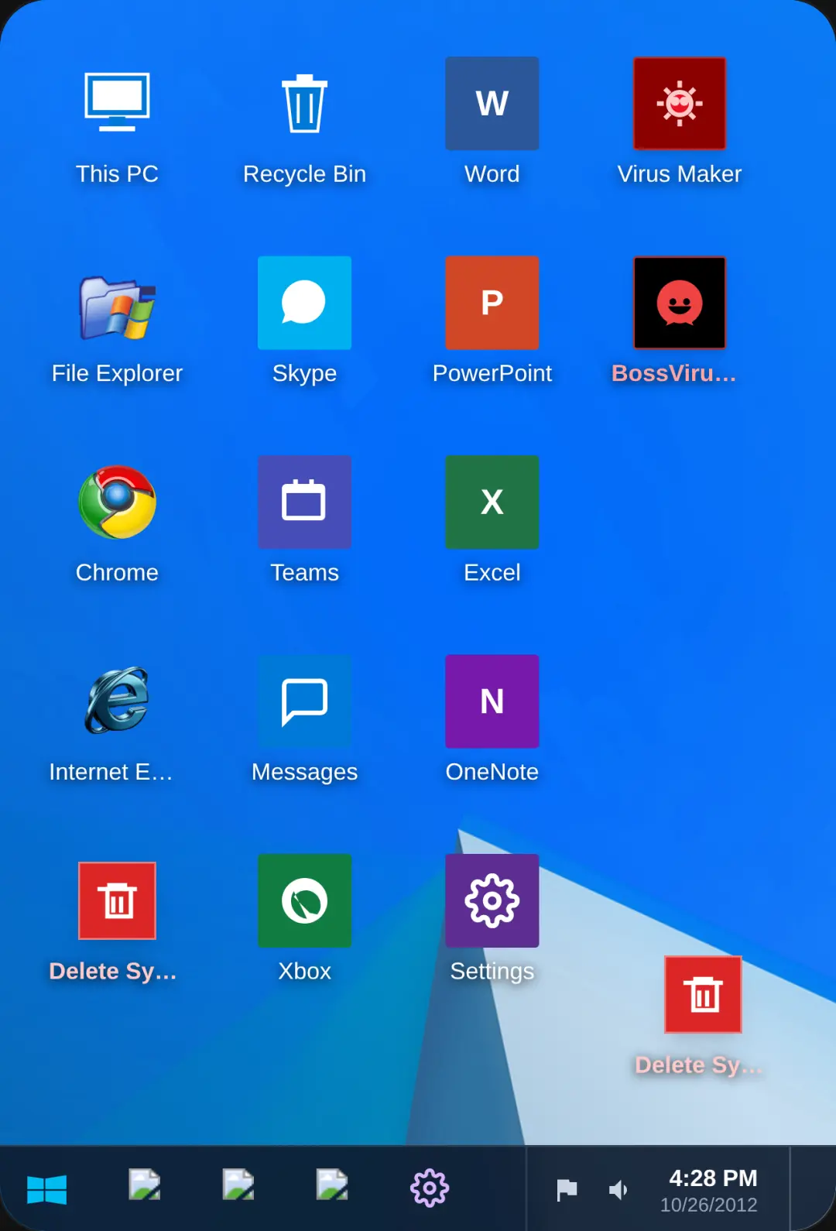Click the Show Desktop strip at taskbar end
Viewport: 836px width, 1231px height.
click(813, 1188)
